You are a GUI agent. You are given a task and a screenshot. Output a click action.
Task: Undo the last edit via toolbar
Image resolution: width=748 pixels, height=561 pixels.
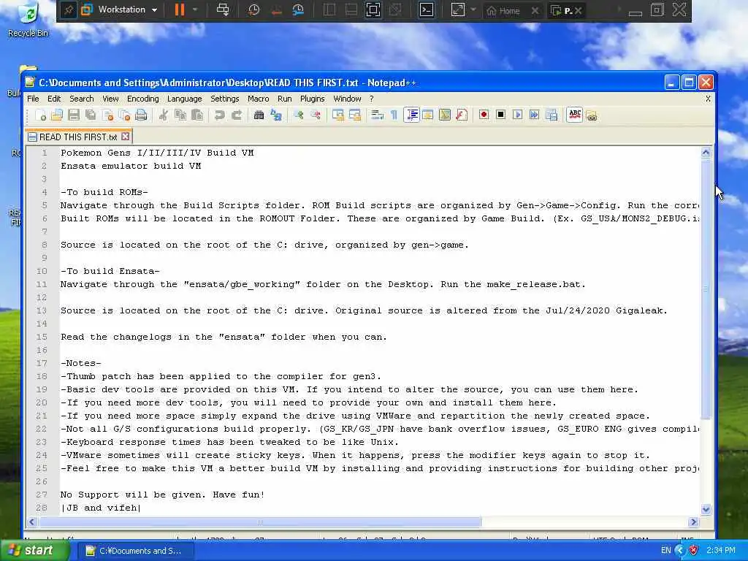(x=219, y=115)
